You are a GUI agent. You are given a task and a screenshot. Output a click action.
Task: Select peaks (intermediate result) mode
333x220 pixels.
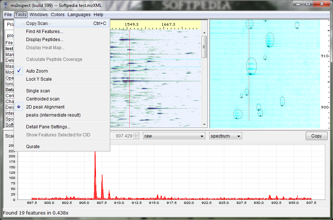point(62,115)
